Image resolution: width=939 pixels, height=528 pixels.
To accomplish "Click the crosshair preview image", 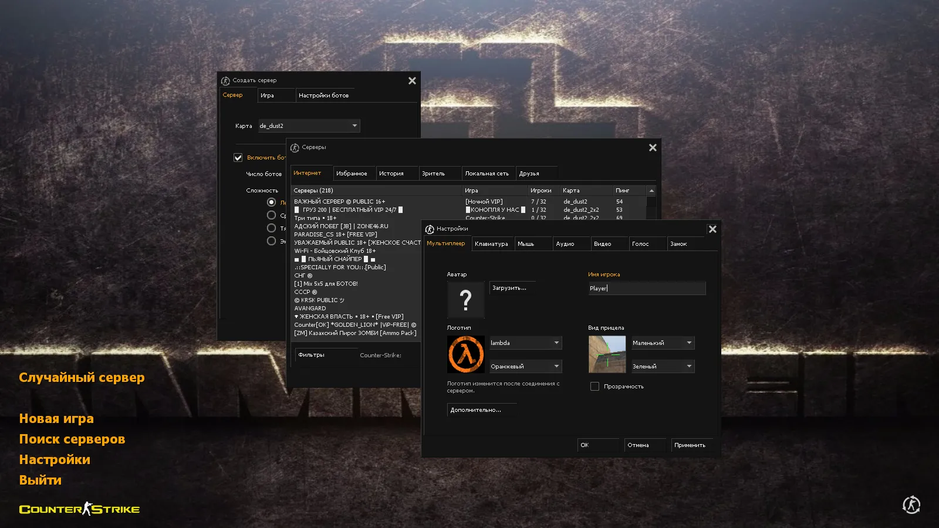I will click(x=606, y=353).
